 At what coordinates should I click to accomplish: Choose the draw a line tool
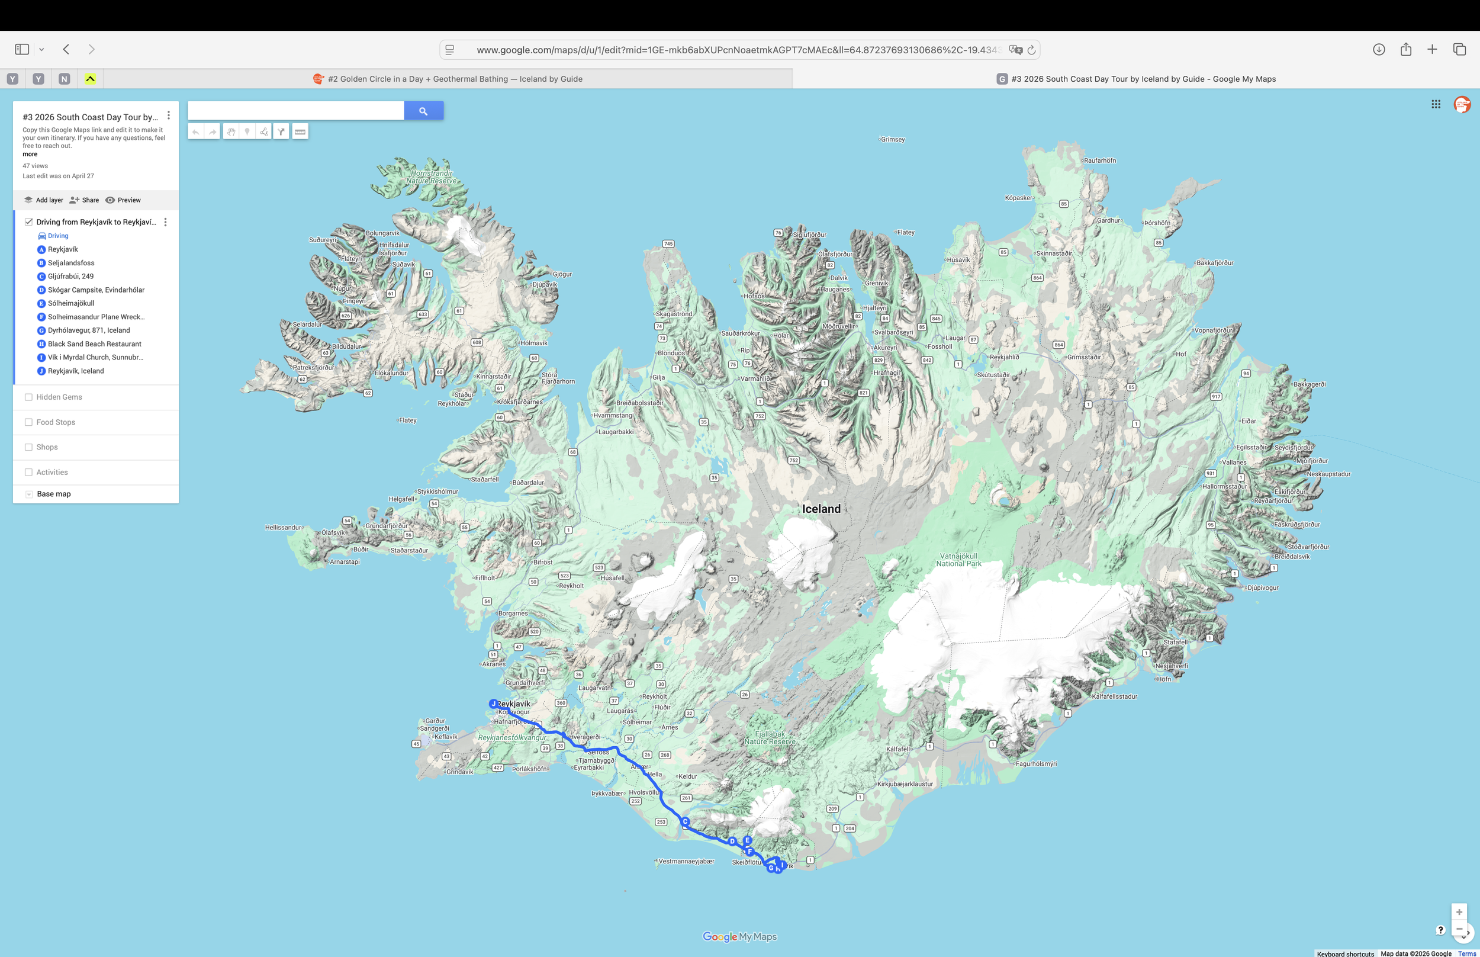click(x=264, y=131)
